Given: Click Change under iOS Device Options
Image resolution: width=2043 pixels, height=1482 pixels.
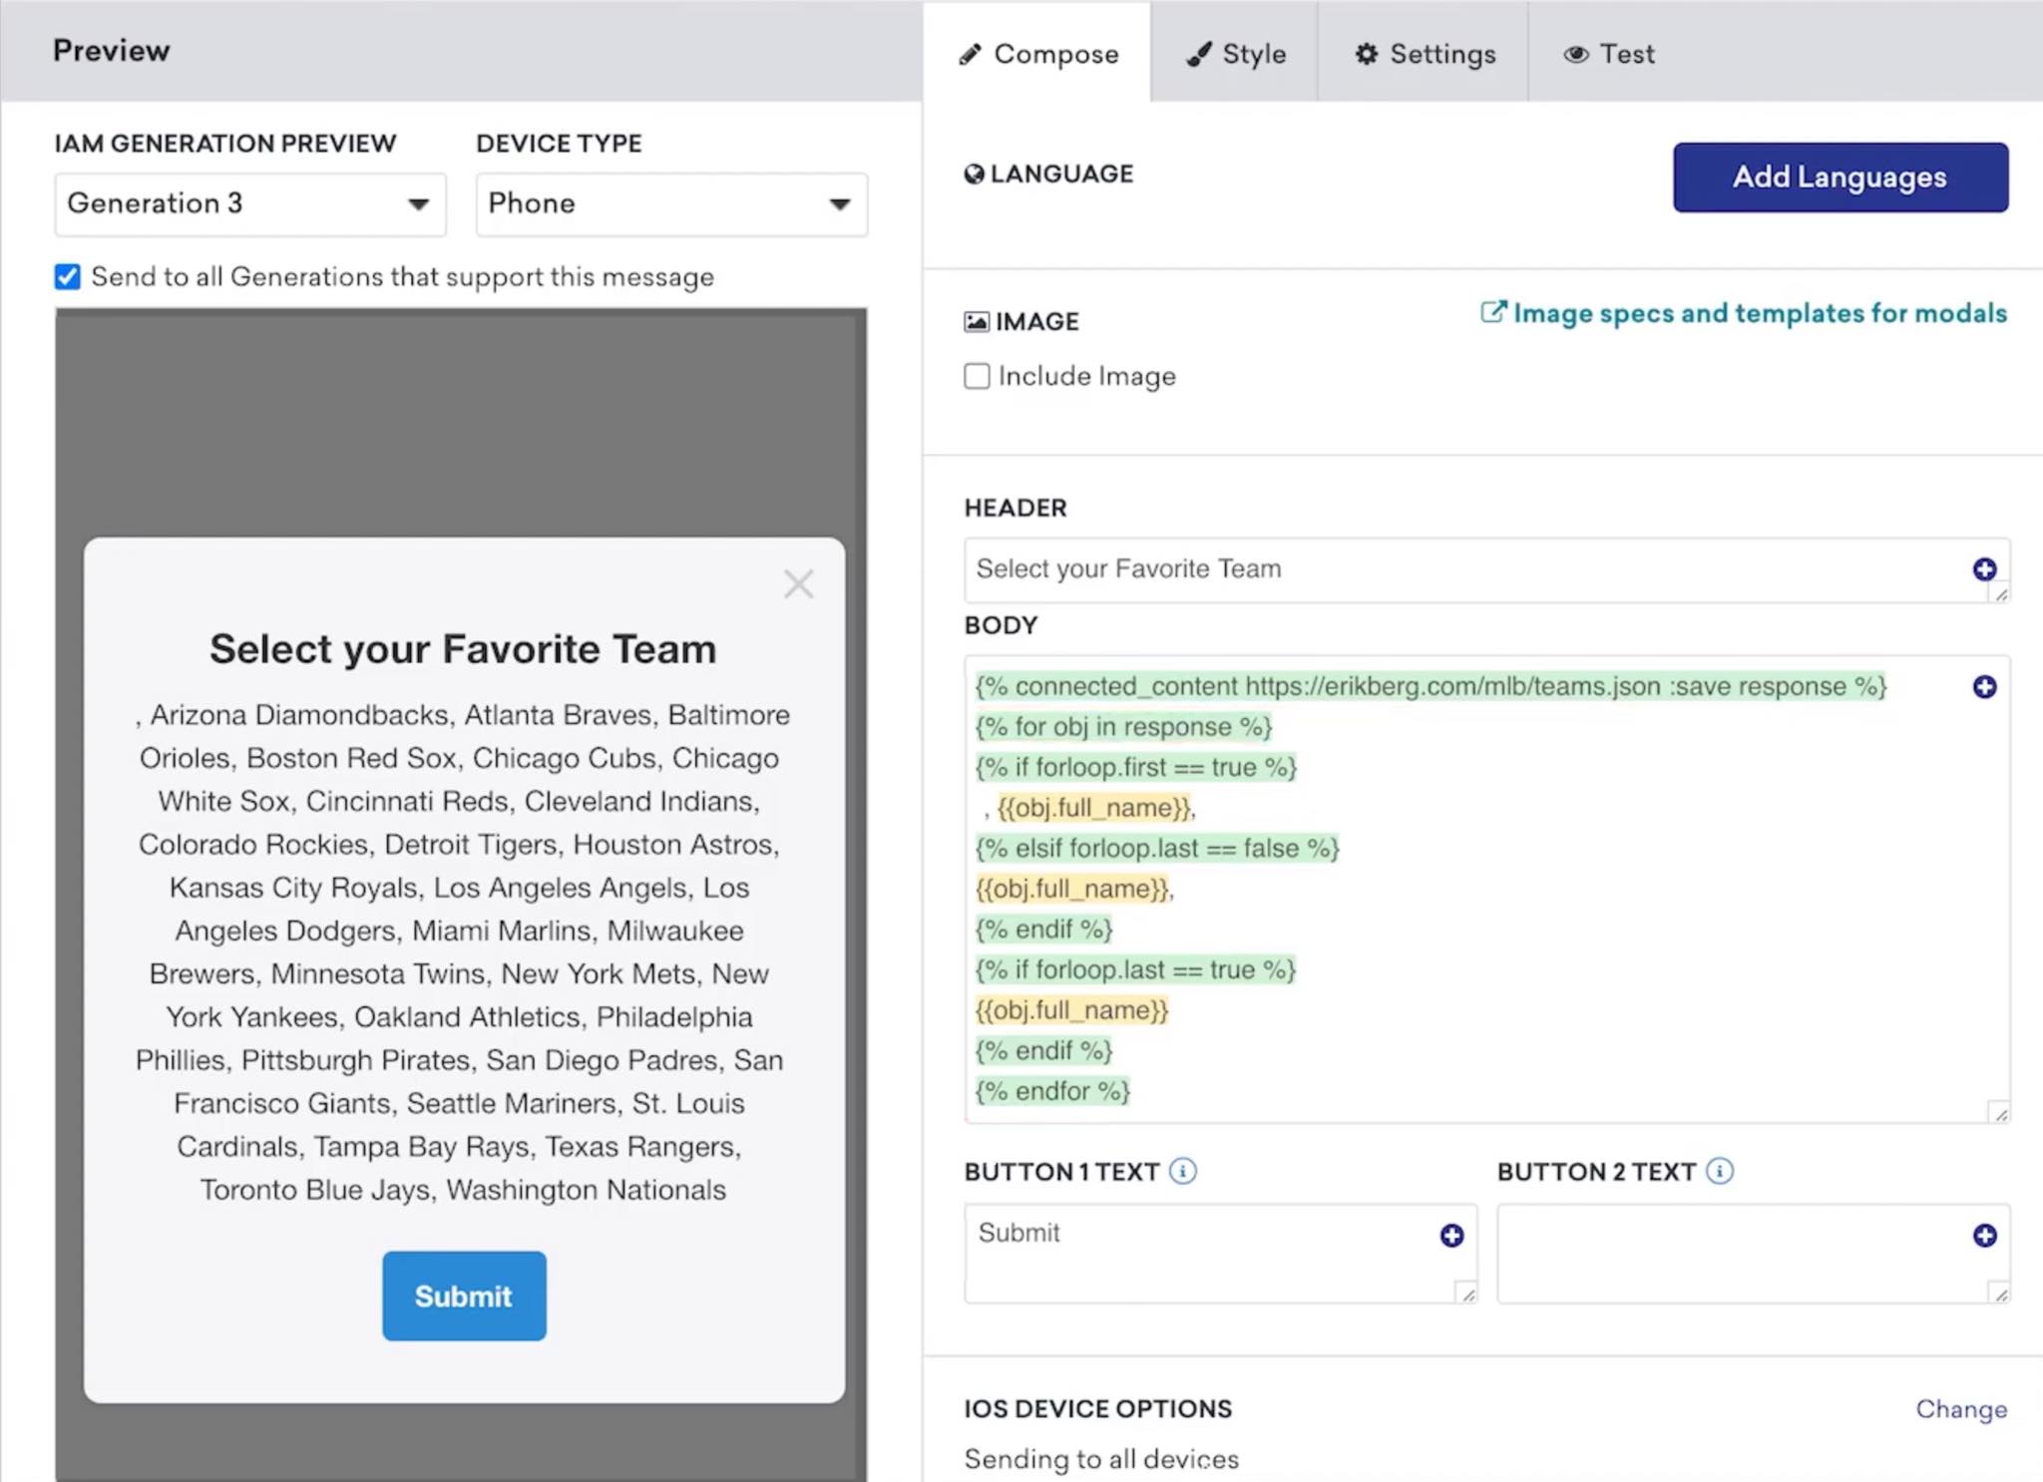Looking at the screenshot, I should (1961, 1409).
